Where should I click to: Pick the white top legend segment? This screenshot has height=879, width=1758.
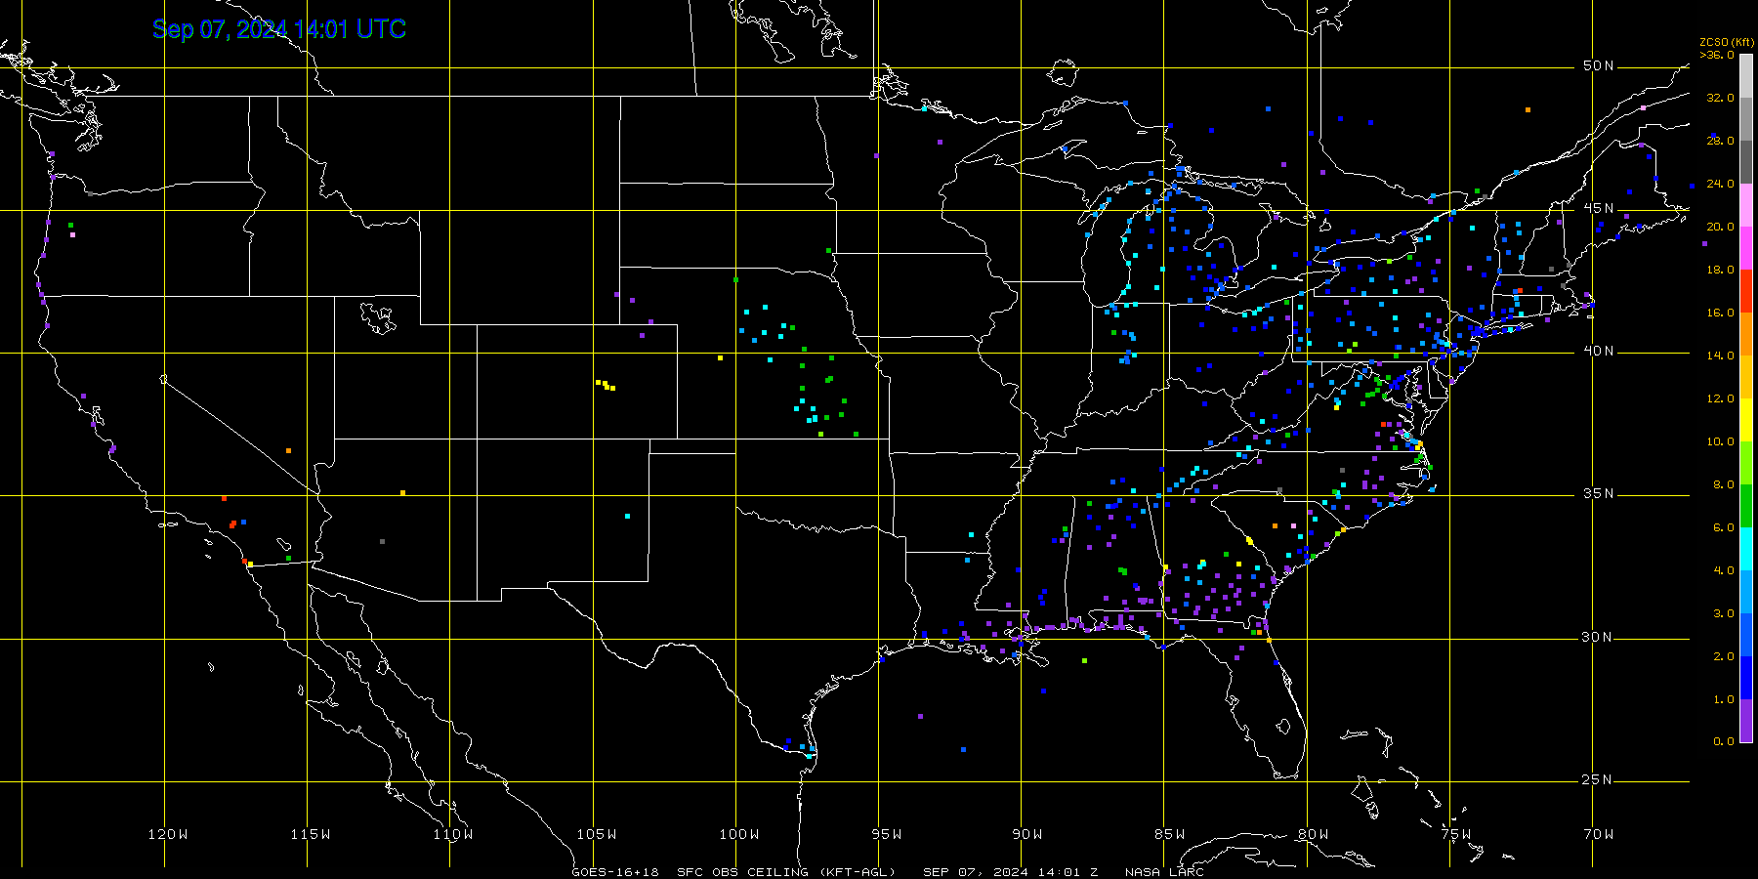(x=1746, y=76)
